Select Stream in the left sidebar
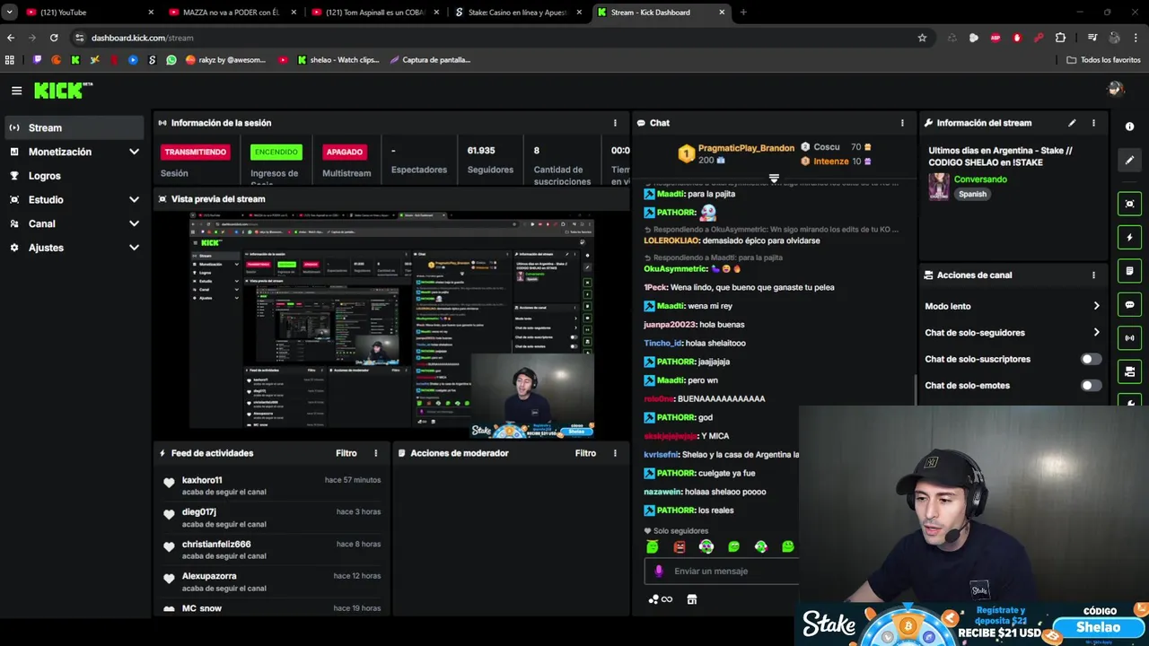The image size is (1149, 646). [74, 127]
